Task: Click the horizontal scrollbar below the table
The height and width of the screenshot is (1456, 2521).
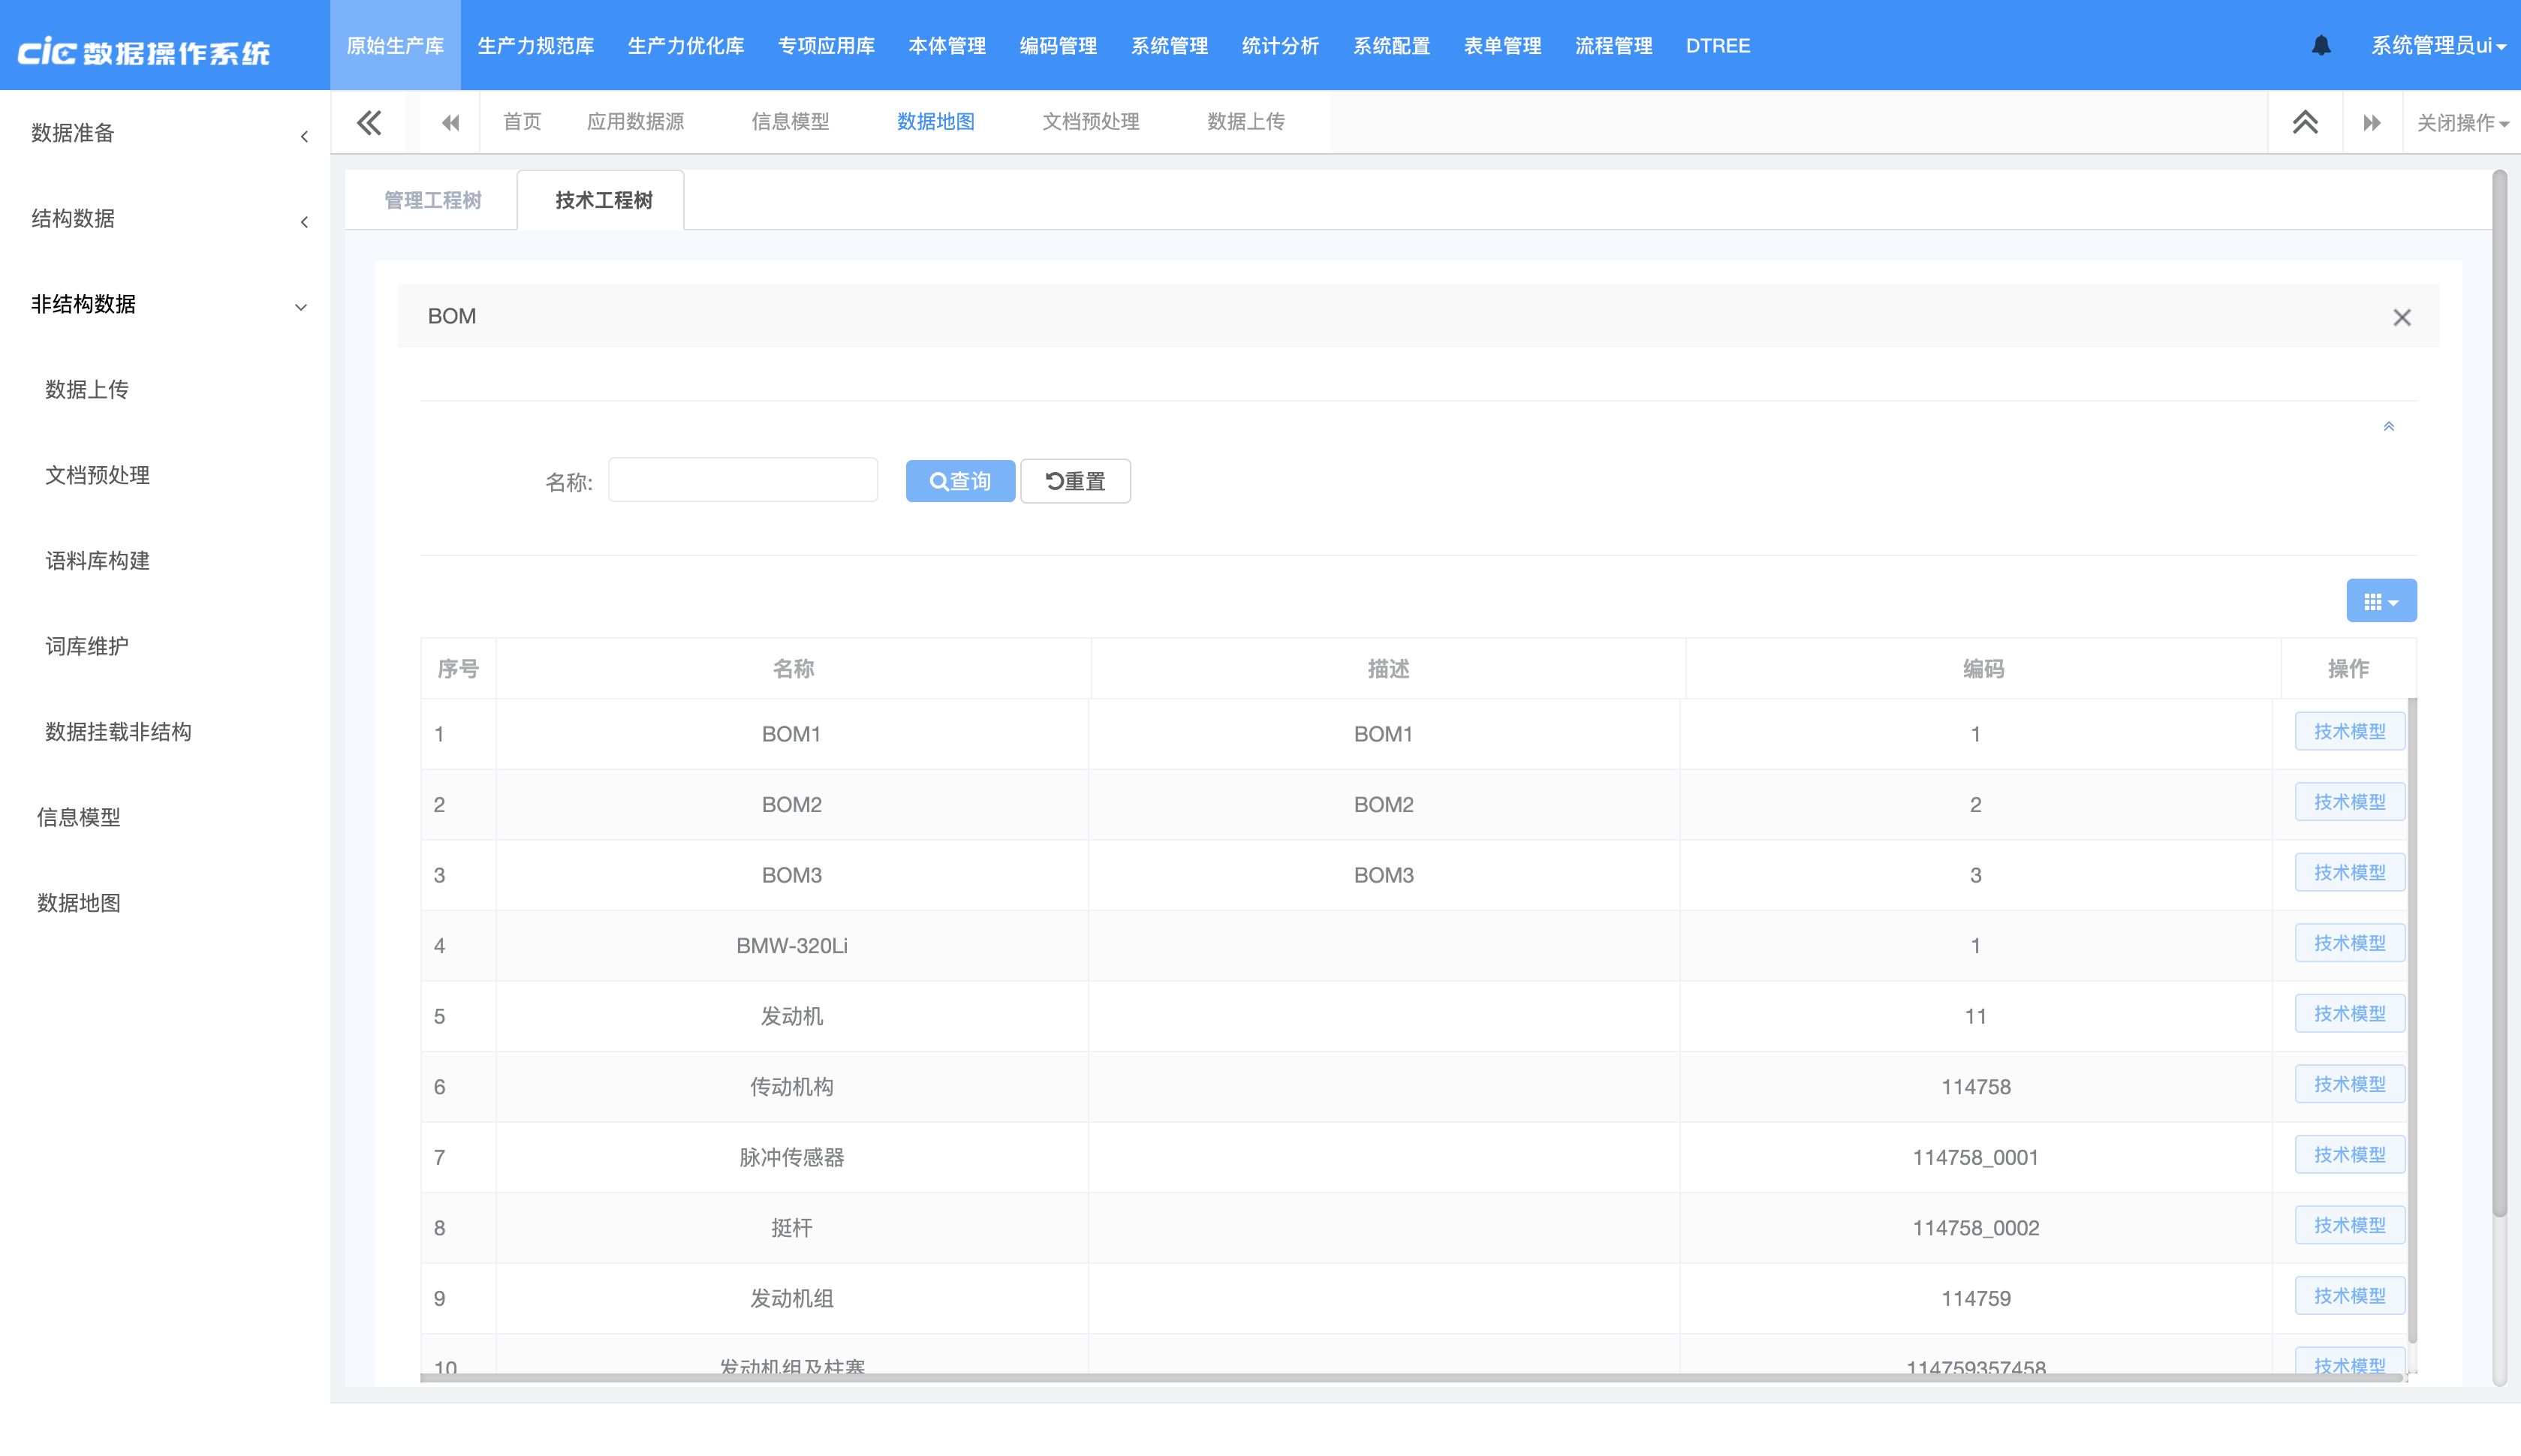Action: tap(1410, 1377)
